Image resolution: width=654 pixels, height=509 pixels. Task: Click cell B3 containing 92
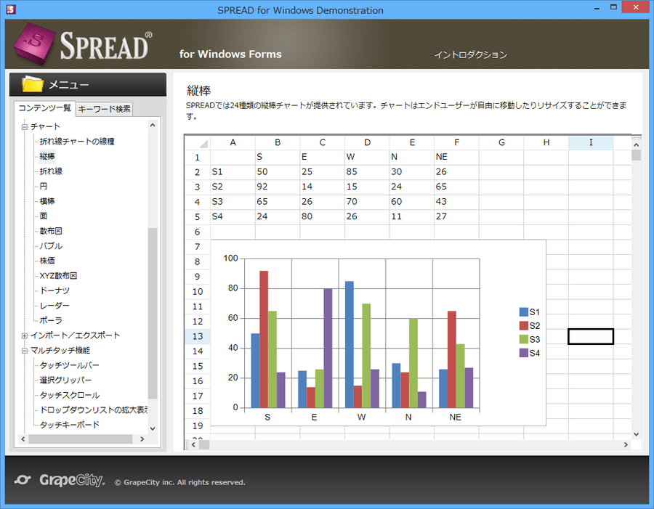click(278, 187)
